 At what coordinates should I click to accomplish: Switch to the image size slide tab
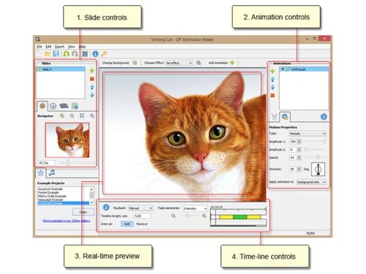click(75, 106)
